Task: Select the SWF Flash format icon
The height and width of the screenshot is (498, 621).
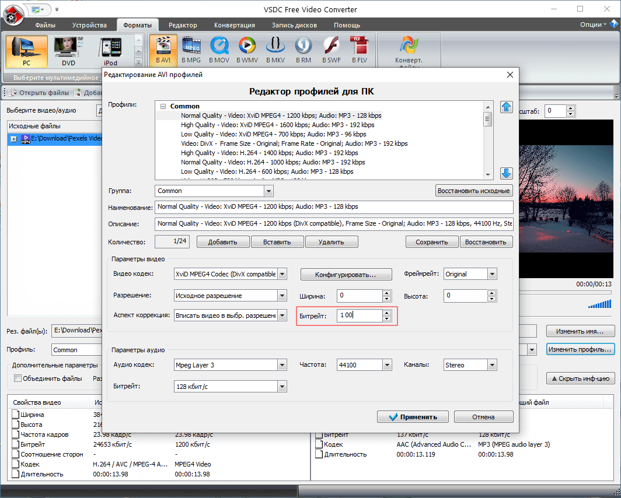Action: [x=331, y=50]
